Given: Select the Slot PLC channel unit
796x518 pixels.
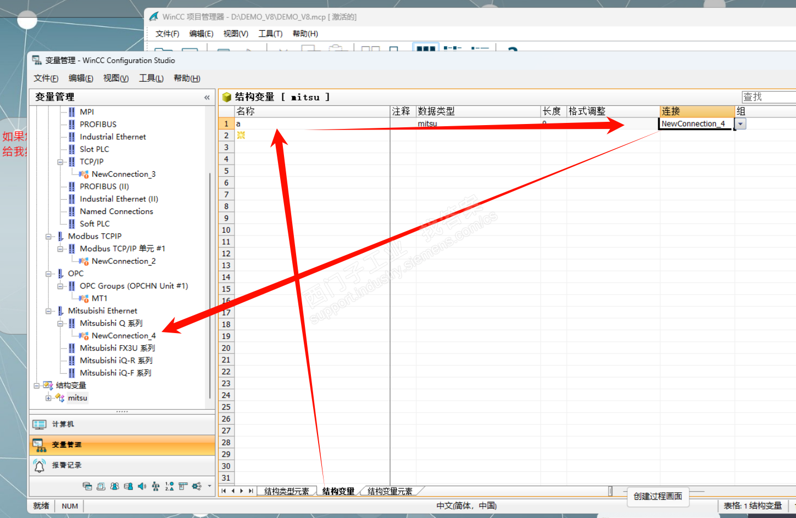Looking at the screenshot, I should coord(94,149).
